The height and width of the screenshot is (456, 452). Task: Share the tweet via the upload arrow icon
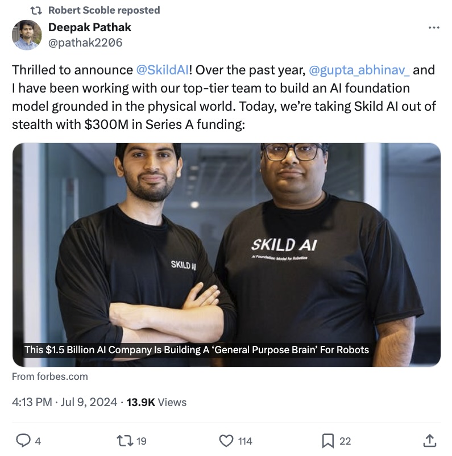pyautogui.click(x=430, y=440)
